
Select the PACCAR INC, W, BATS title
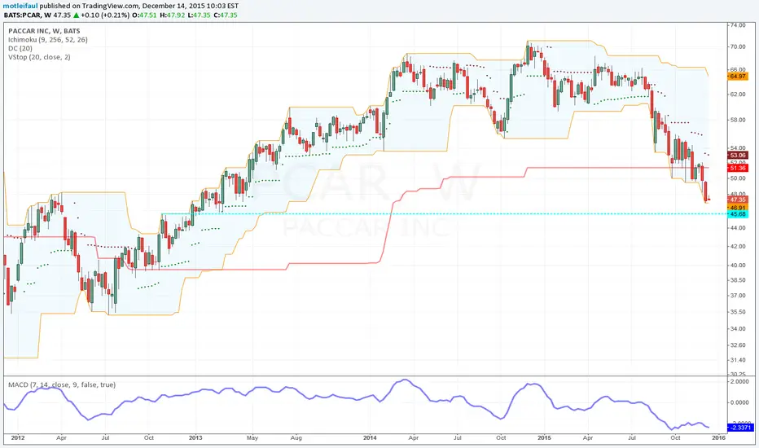pyautogui.click(x=44, y=31)
